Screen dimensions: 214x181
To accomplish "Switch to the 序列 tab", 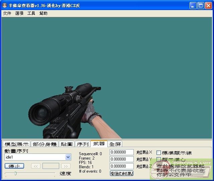I will 83,144.
